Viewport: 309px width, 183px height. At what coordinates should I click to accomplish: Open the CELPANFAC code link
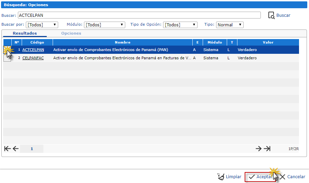[x=33, y=58]
